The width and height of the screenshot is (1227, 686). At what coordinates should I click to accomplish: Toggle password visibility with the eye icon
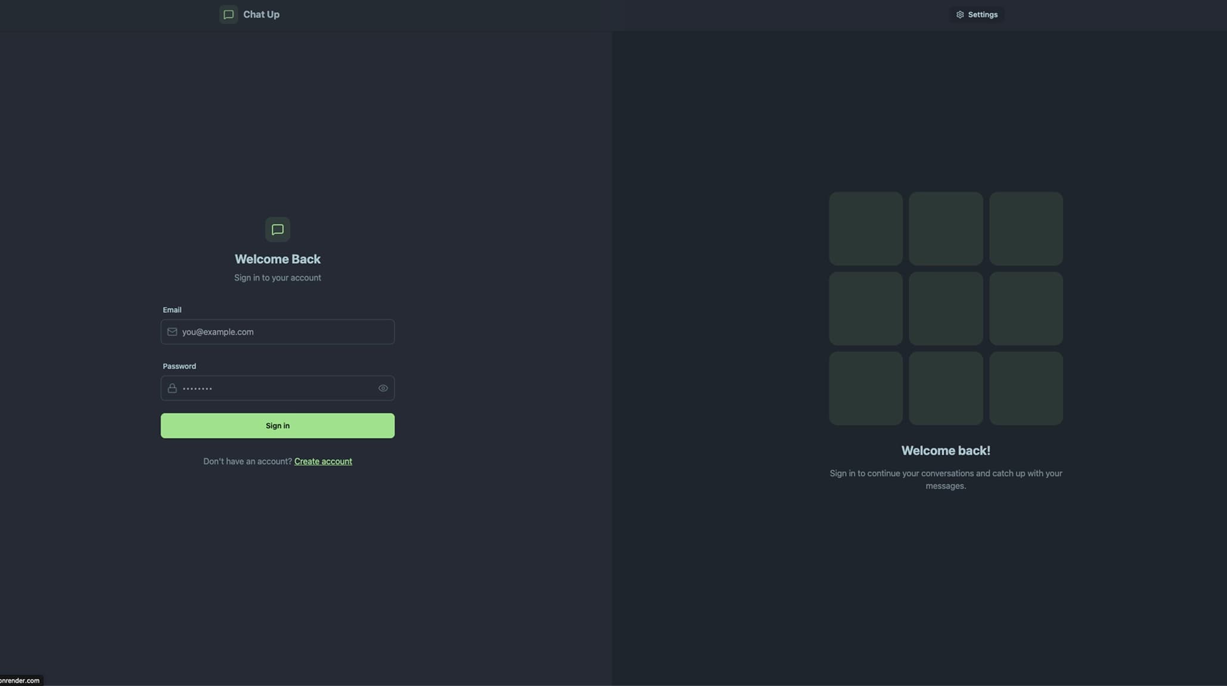point(383,388)
